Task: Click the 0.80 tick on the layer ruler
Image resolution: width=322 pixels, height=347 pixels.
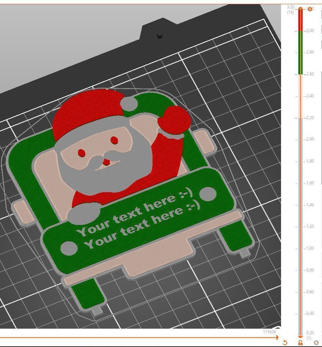Action: [310, 270]
